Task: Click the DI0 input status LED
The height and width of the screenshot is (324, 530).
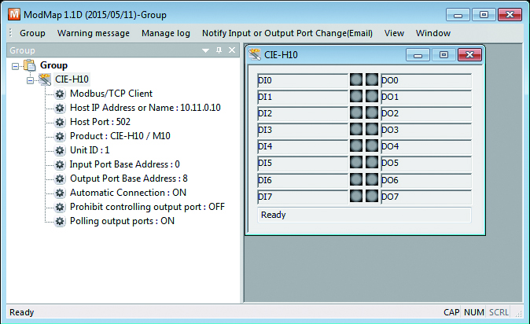Action: [356, 79]
